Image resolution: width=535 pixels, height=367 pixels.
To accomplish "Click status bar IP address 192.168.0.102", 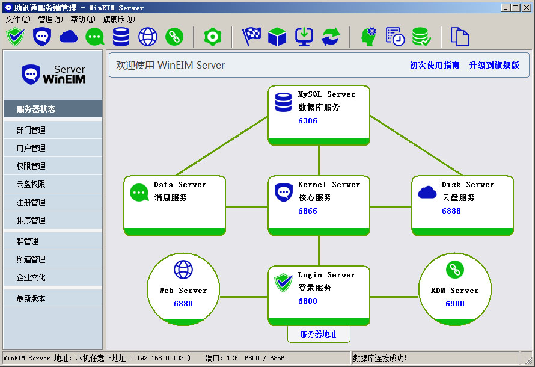I will pyautogui.click(x=160, y=358).
